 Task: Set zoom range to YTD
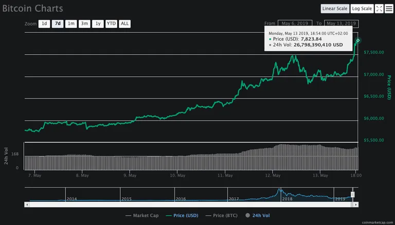[111, 24]
